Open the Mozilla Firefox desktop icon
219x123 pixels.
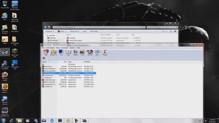[5, 77]
